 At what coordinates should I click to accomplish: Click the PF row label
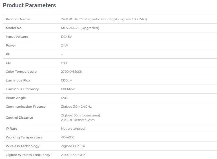coord(8,54)
